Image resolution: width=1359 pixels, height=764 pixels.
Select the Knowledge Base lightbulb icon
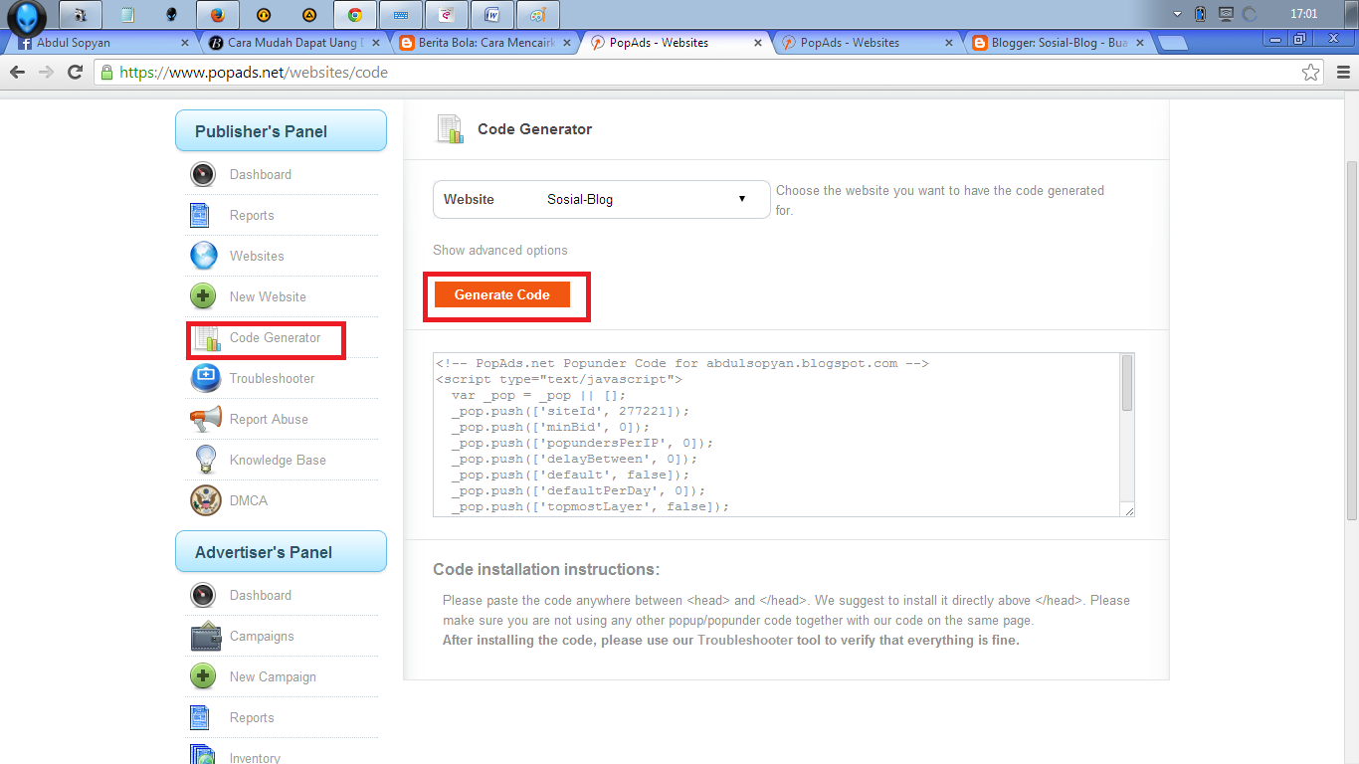(x=204, y=459)
